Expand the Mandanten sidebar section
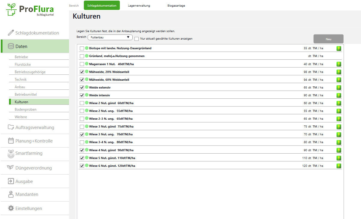Viewport: 361px width, 219px height. coord(27,194)
